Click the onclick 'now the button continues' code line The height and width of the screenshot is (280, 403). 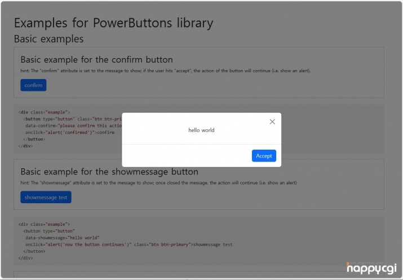pyautogui.click(x=129, y=244)
